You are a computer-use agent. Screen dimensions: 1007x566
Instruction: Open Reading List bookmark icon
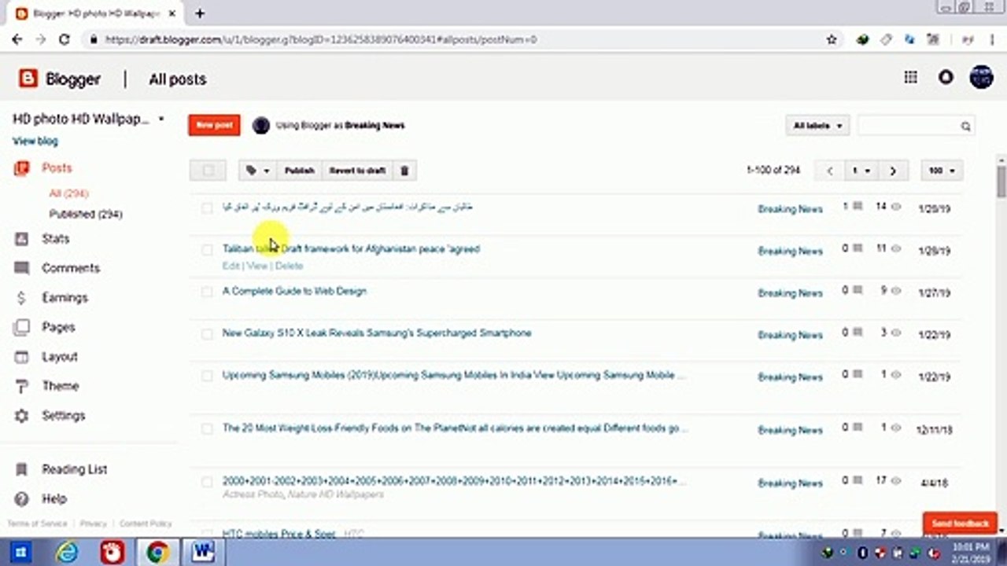(22, 469)
